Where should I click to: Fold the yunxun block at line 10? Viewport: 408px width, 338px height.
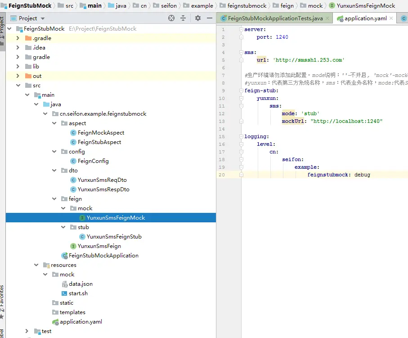[x=241, y=99]
